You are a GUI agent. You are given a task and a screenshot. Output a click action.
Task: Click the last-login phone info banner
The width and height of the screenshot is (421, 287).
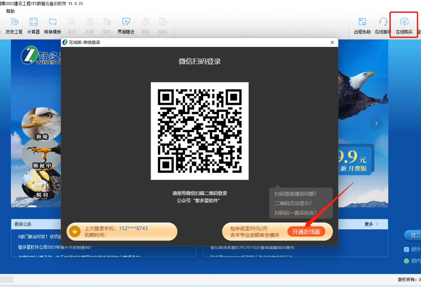click(122, 231)
